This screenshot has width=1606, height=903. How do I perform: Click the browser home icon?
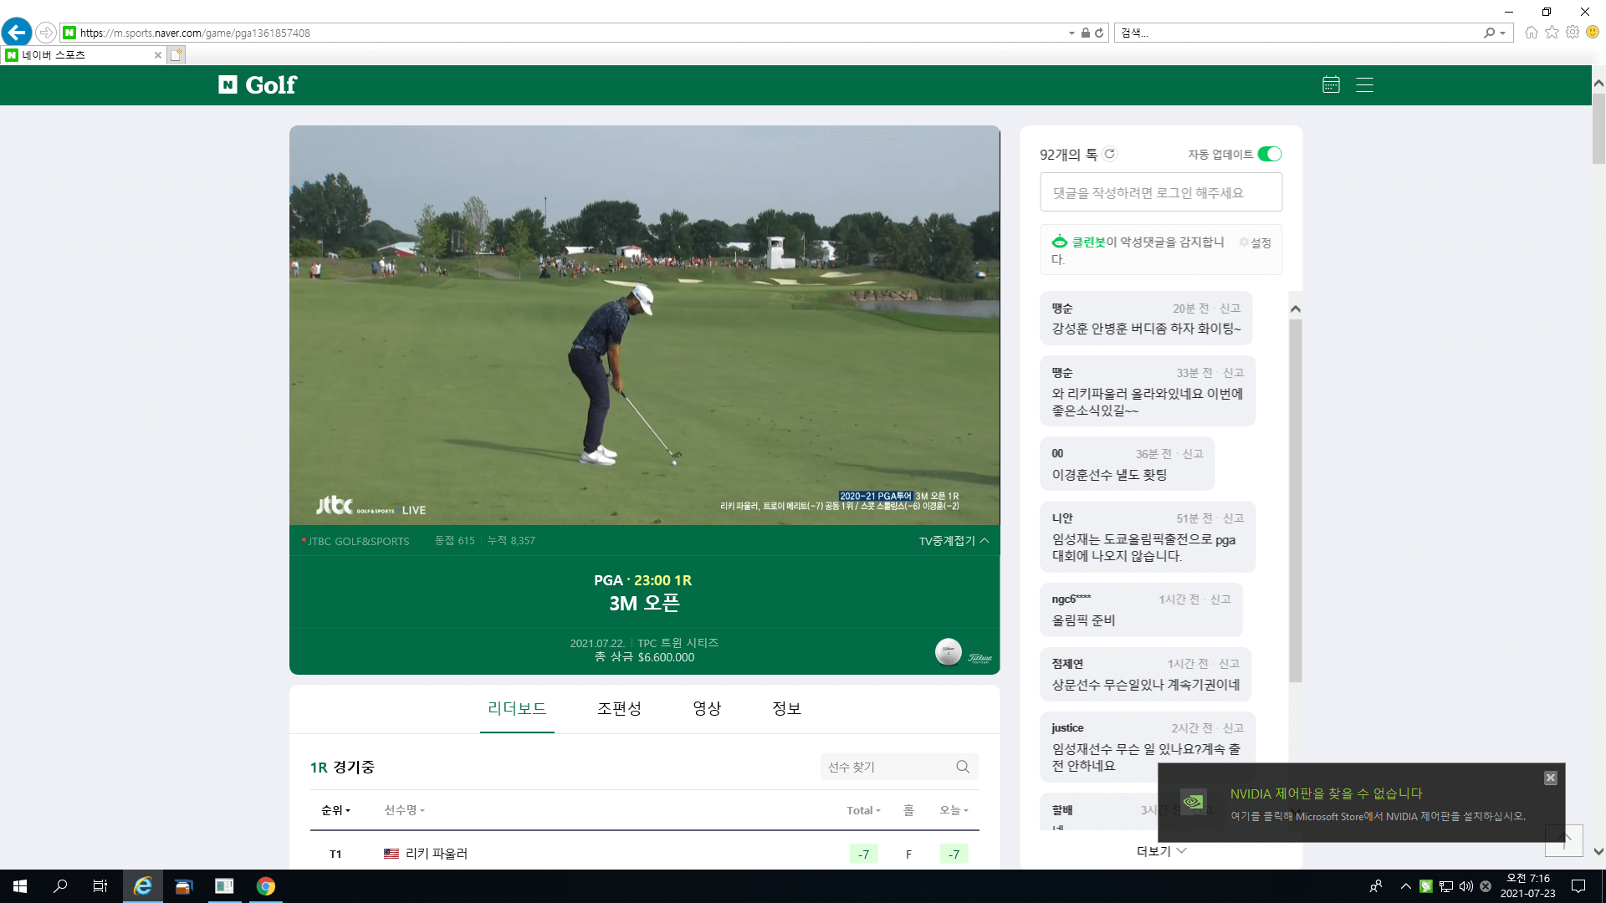coord(1531,33)
